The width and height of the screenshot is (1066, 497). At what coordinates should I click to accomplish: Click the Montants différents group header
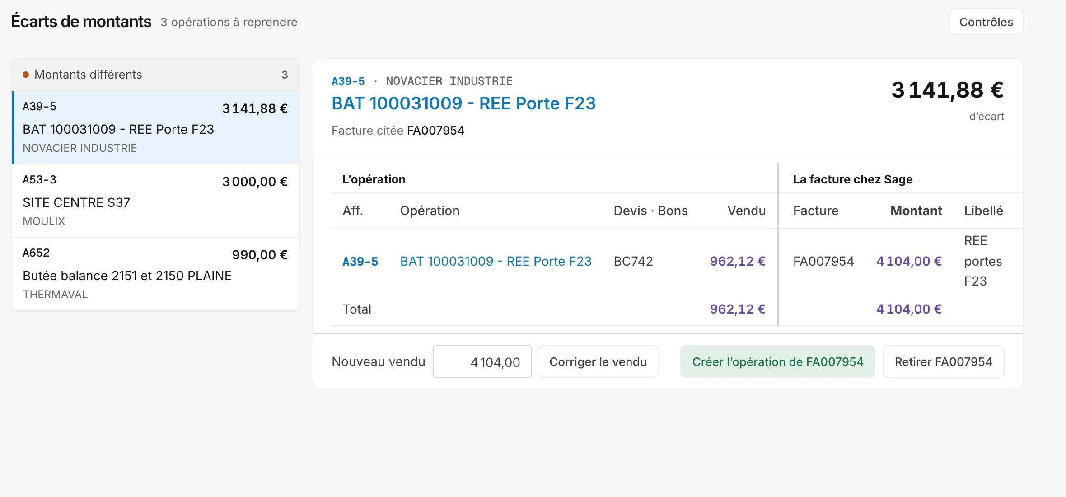(x=155, y=75)
